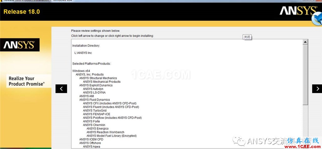This screenshot has width=322, height=149.
Task: Click the 'ANSYS, Inc. Products' row
Action: [90, 74]
